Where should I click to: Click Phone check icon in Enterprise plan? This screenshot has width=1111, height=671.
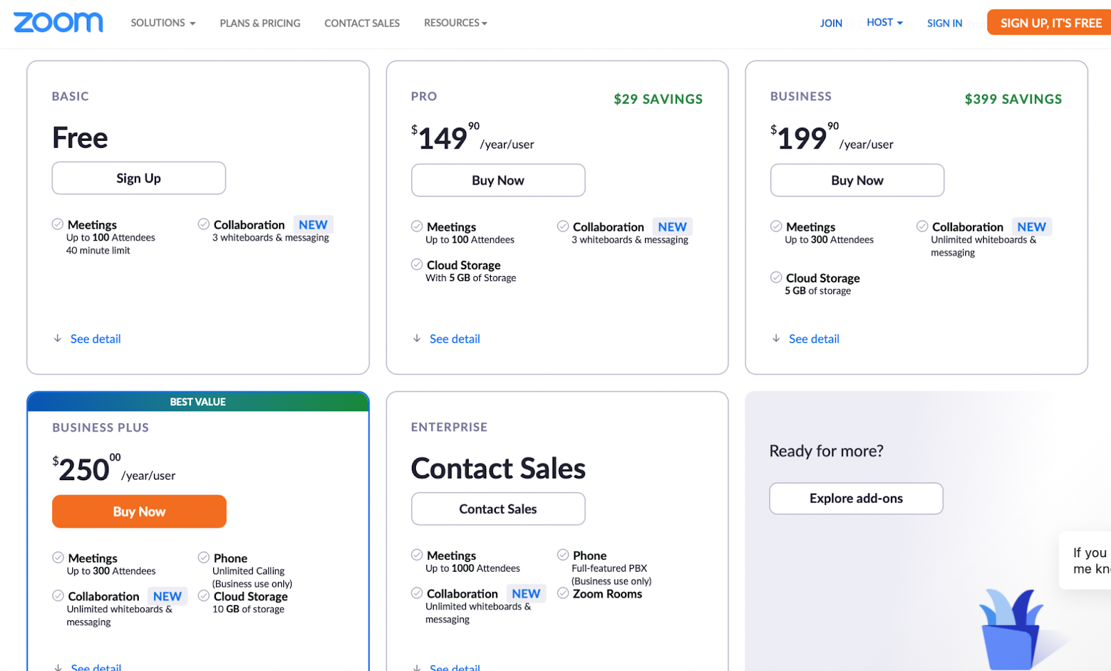[563, 555]
